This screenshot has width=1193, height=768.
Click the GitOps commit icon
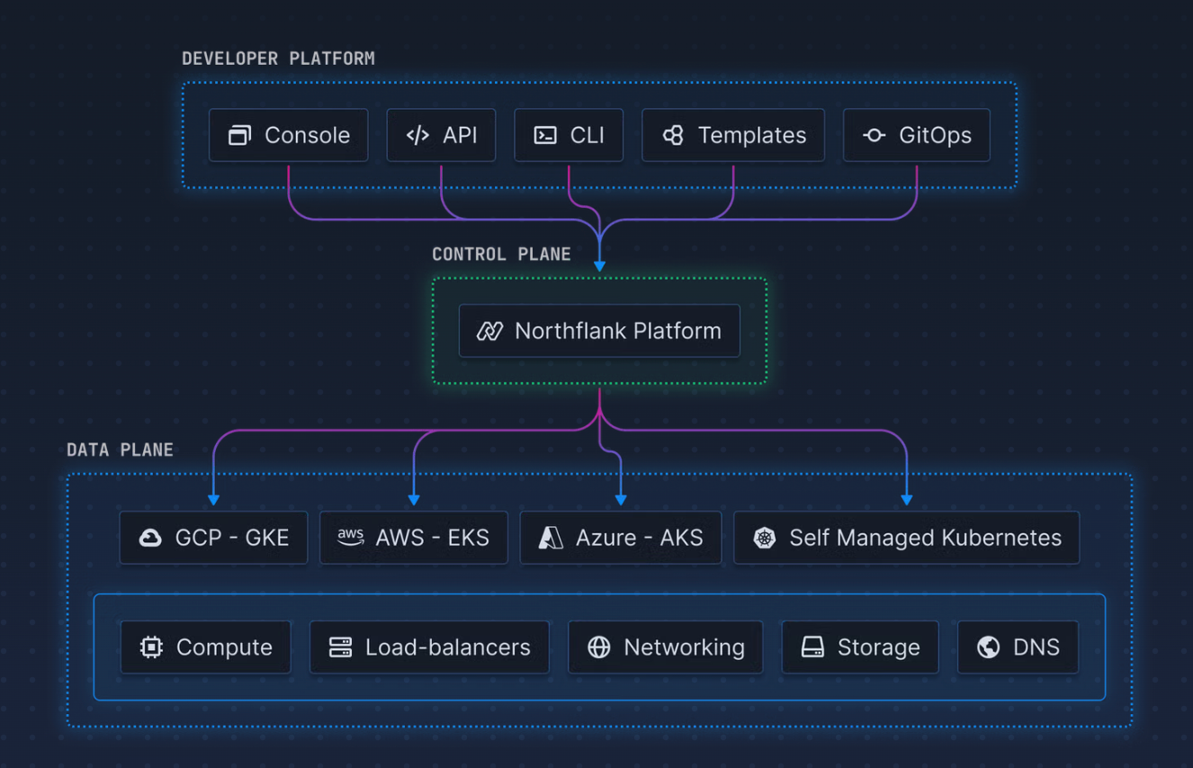(x=874, y=136)
